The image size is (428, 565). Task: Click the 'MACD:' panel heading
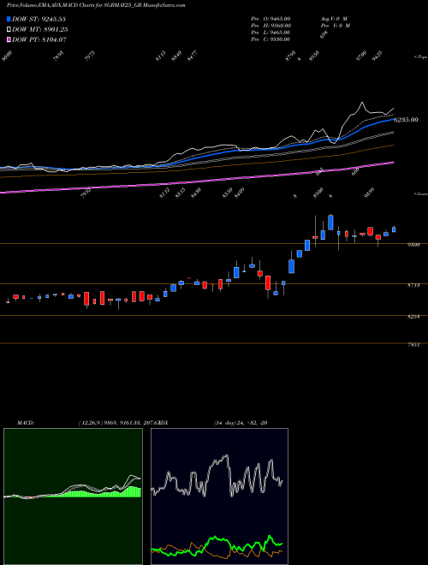[26, 423]
